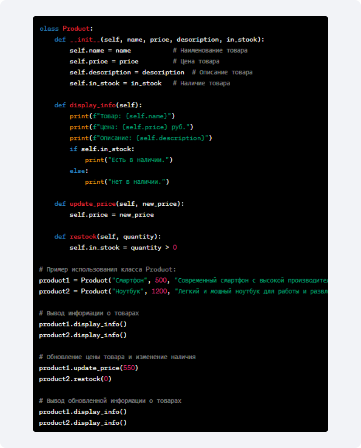Viewport: 361px width, 448px height.
Task: Click the 'self.name = name' line
Action: (100, 51)
